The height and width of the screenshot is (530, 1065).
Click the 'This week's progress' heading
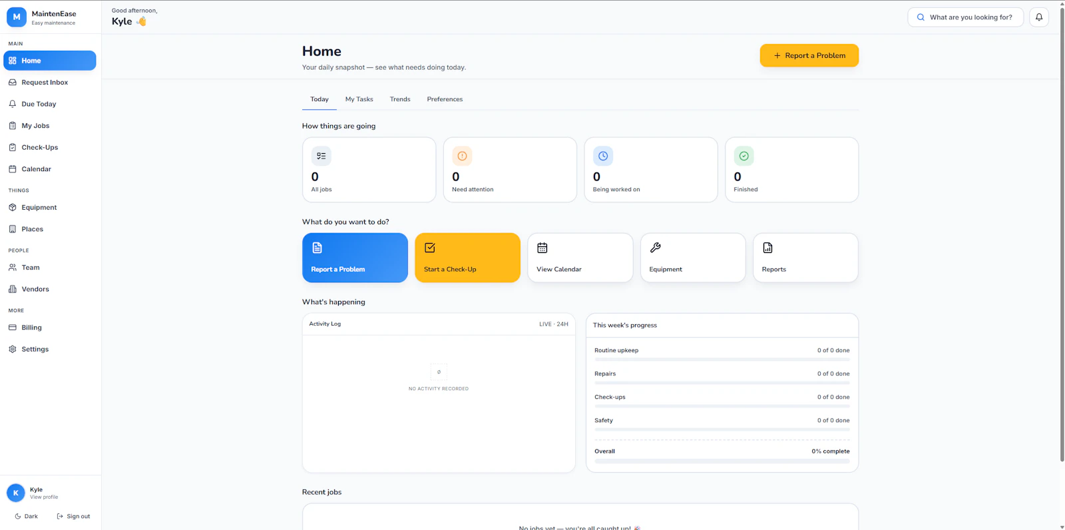pos(625,326)
